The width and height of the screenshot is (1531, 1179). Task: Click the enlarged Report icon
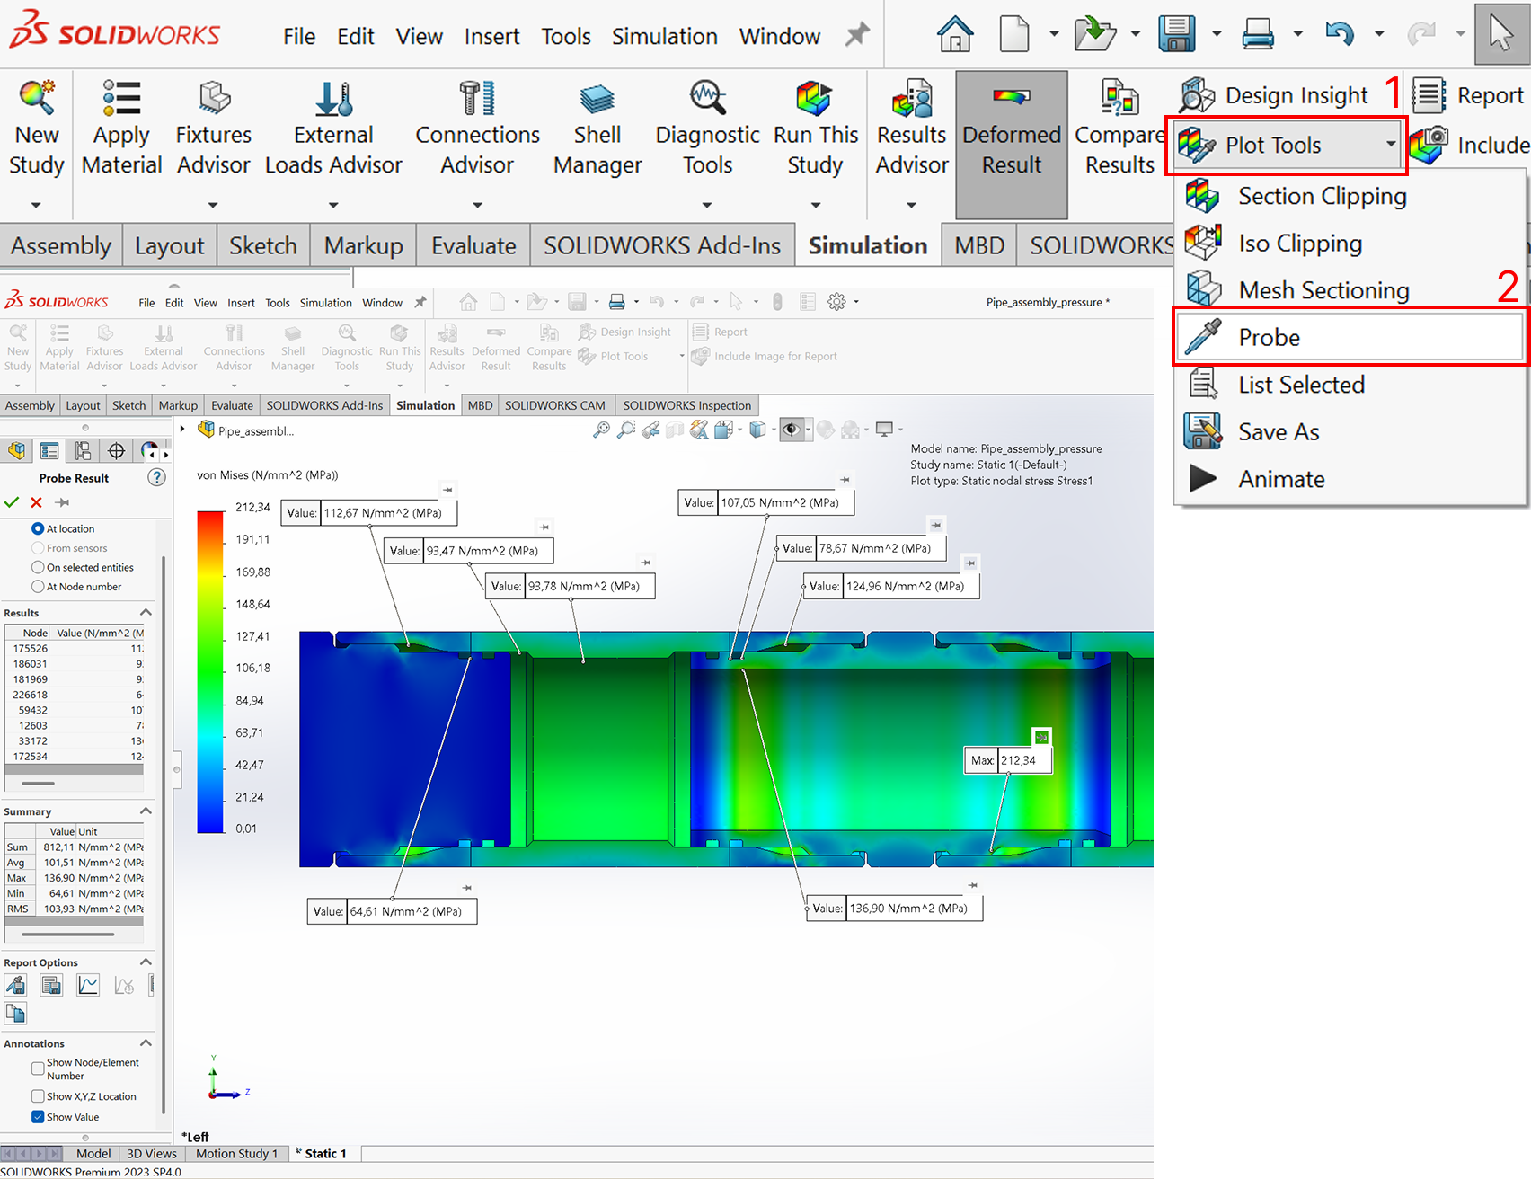tap(1428, 95)
